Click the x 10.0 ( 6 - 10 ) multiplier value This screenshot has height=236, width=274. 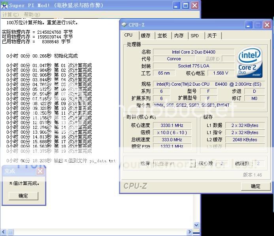tap(172, 132)
